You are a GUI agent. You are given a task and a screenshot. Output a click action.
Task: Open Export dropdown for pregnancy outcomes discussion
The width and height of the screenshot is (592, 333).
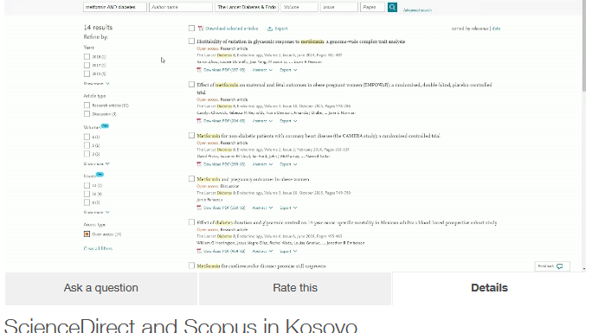[x=288, y=208]
